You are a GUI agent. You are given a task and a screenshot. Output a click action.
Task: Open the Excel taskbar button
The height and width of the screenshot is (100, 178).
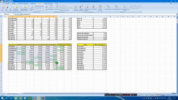pos(39,98)
